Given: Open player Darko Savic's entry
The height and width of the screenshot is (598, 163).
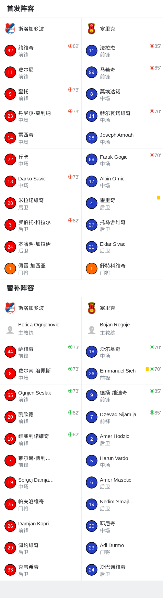Looking at the screenshot, I should [x=41, y=181].
